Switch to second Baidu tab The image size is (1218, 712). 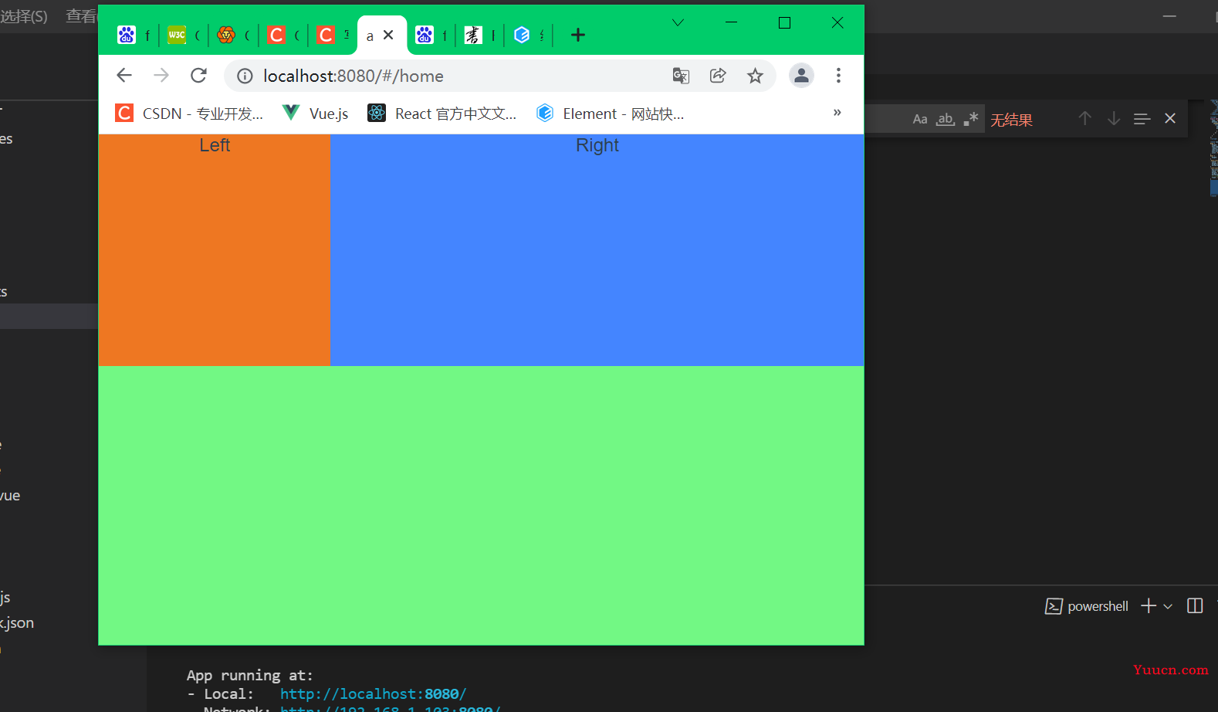click(432, 35)
